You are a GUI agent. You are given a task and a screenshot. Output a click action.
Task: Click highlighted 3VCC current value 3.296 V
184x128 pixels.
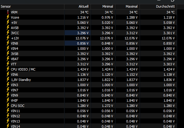pyautogui.click(x=83, y=33)
